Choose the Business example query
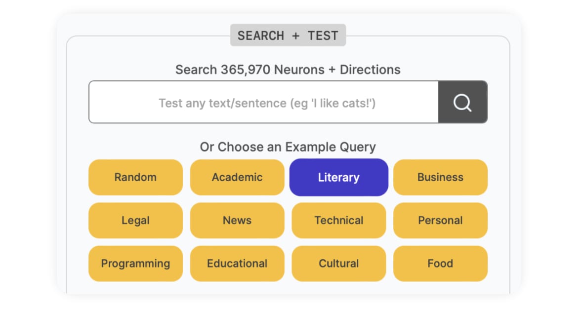Viewport: 582px width, 309px height. click(440, 177)
